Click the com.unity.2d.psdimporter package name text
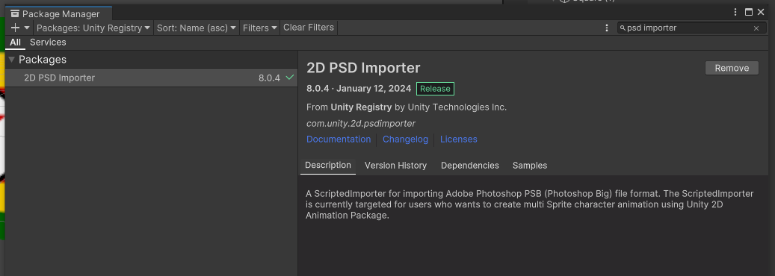 [361, 123]
